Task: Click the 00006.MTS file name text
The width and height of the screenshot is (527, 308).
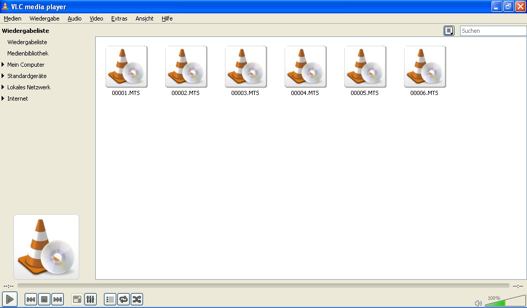Action: click(425, 93)
